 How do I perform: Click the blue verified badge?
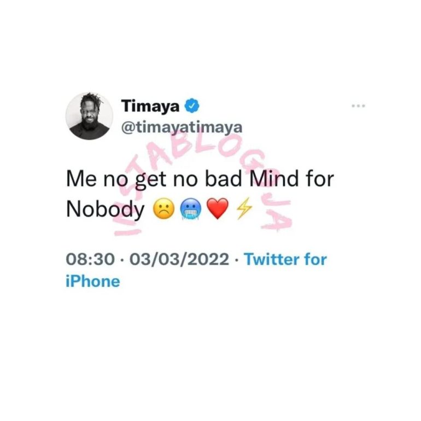(x=192, y=106)
